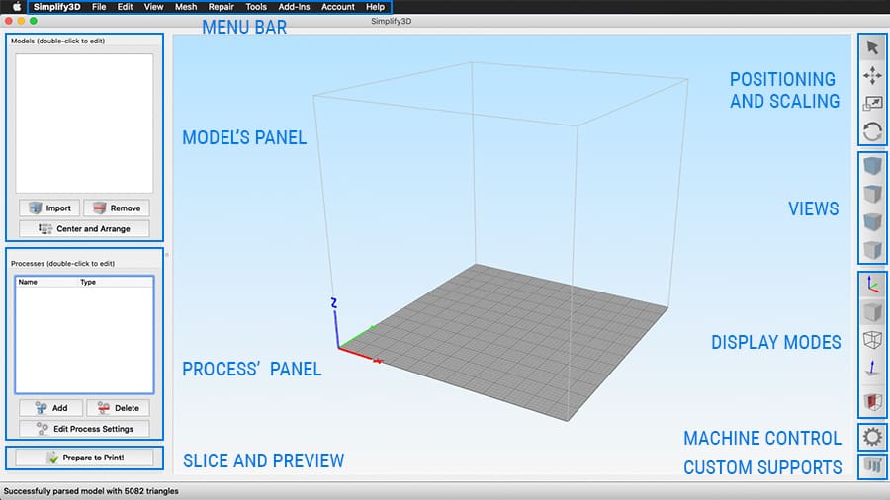Image resolution: width=890 pixels, height=500 pixels.
Task: Click the Remove model button
Action: [117, 208]
